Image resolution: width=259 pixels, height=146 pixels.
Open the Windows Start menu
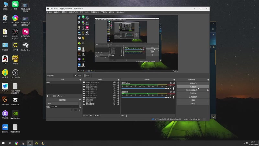tap(3, 143)
